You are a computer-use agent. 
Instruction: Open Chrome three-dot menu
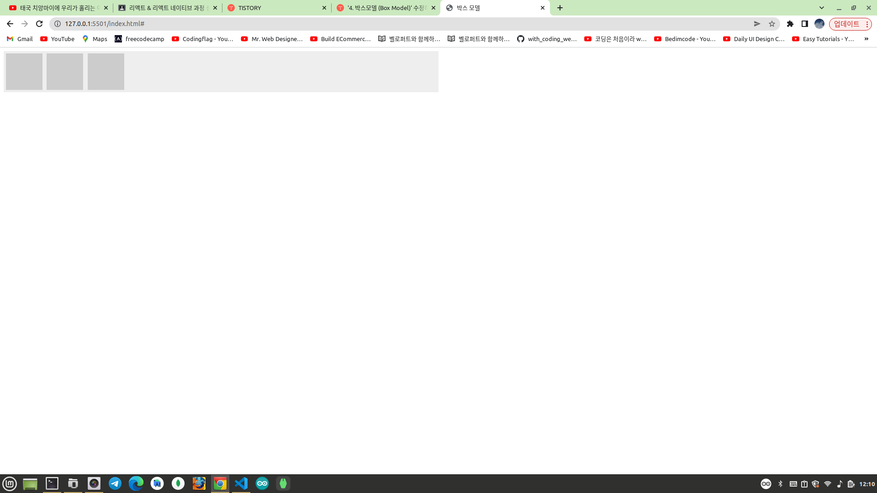(867, 24)
